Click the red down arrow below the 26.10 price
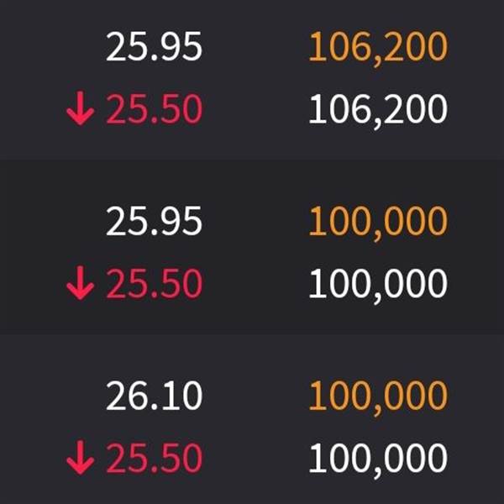504x504 pixels. 80,459
